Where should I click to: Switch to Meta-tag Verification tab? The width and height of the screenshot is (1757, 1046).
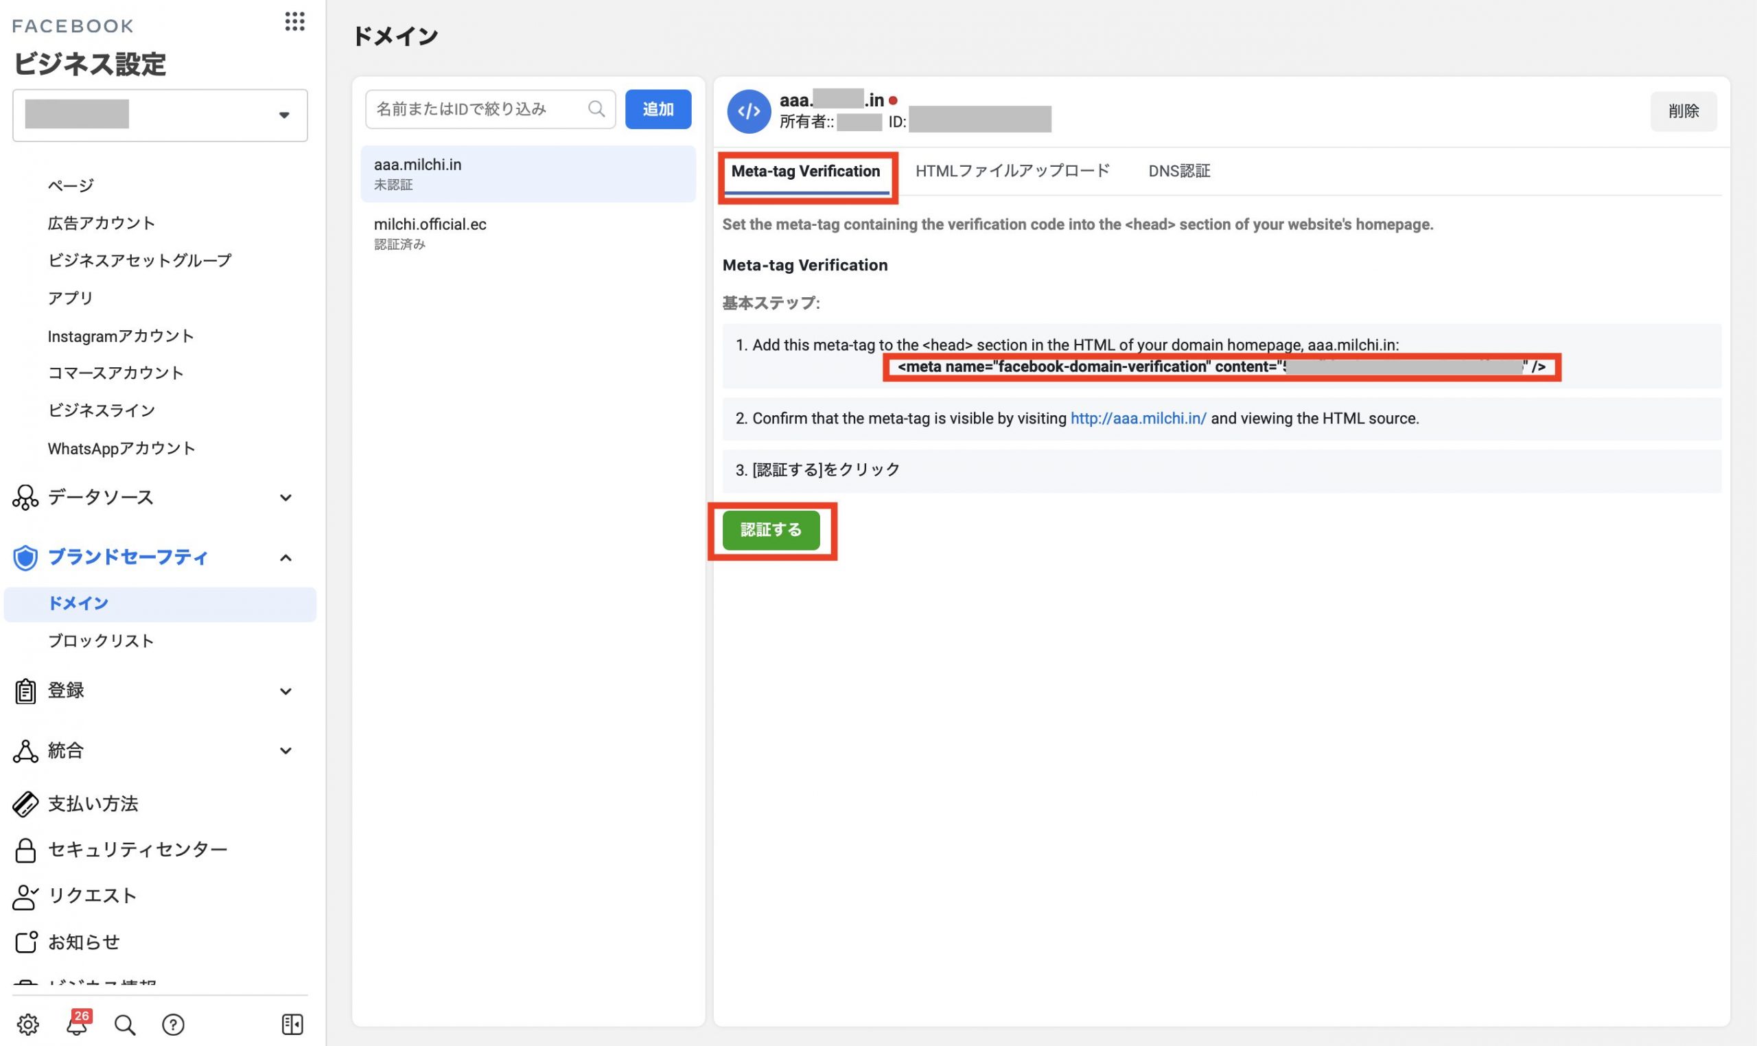tap(806, 172)
